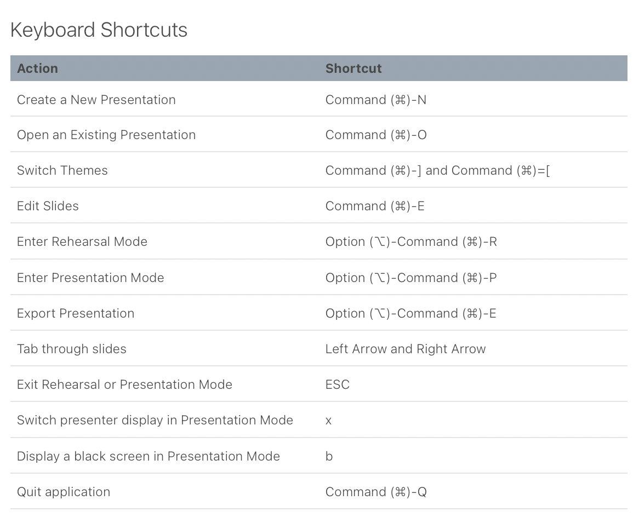Select the Create a New Presentation row

pos(96,100)
